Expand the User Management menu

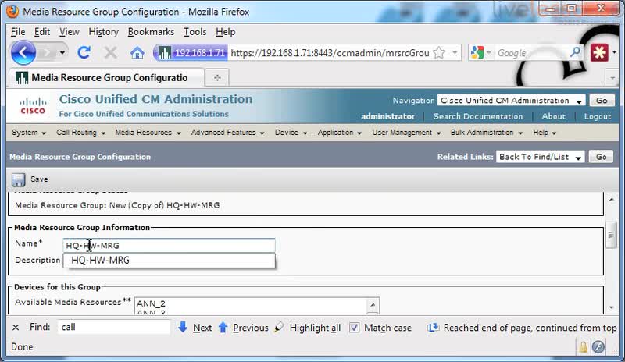pos(406,133)
